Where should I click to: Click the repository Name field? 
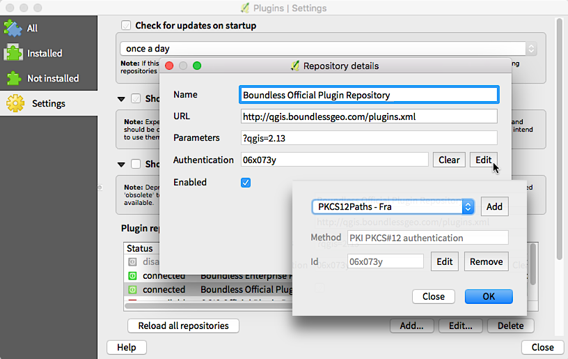click(x=369, y=95)
